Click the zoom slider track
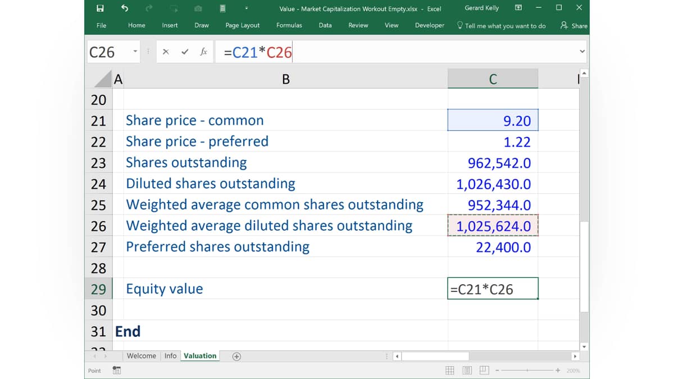 pos(527,371)
